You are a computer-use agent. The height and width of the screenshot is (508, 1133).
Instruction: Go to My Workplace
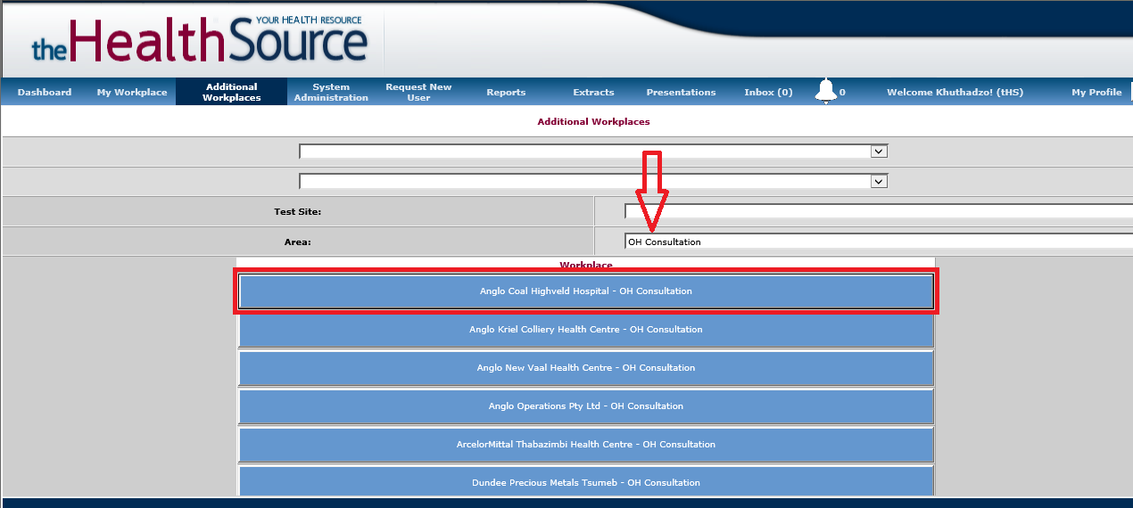pyautogui.click(x=132, y=92)
